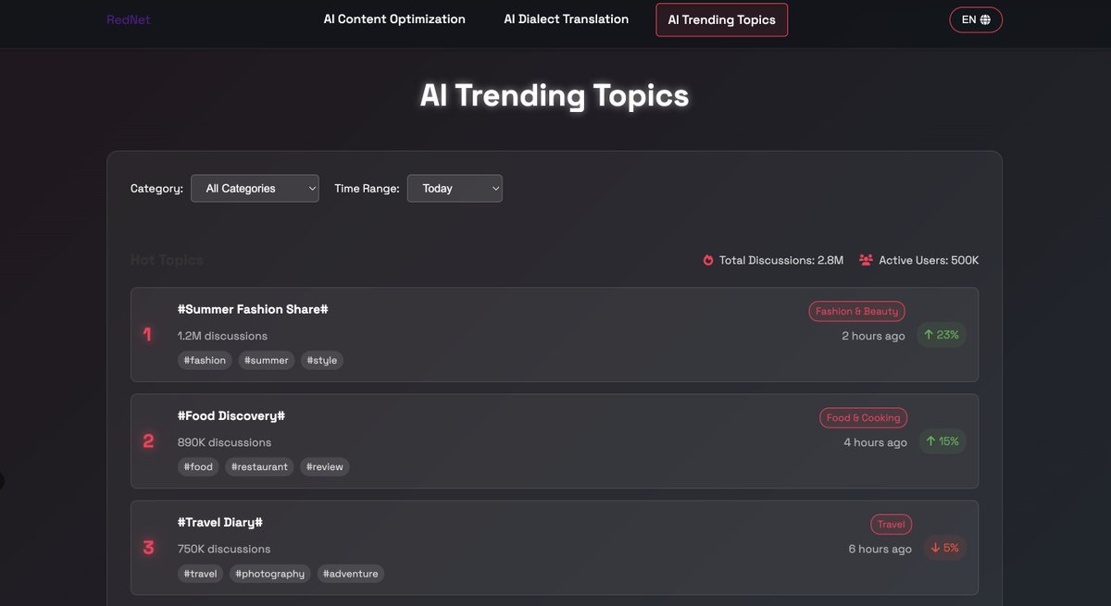Click the rank number 3 beside Travel Diary
This screenshot has height=606, width=1111.
[145, 545]
